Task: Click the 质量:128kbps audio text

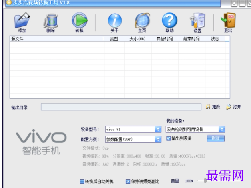Action: tap(173, 164)
